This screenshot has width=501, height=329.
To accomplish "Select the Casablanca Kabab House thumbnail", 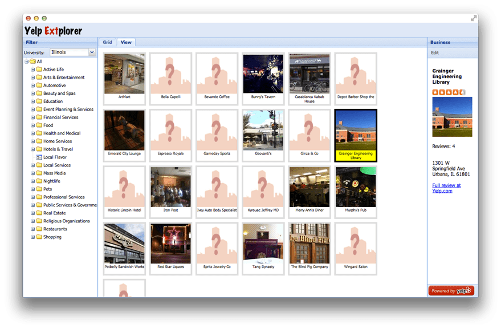I will [309, 79].
